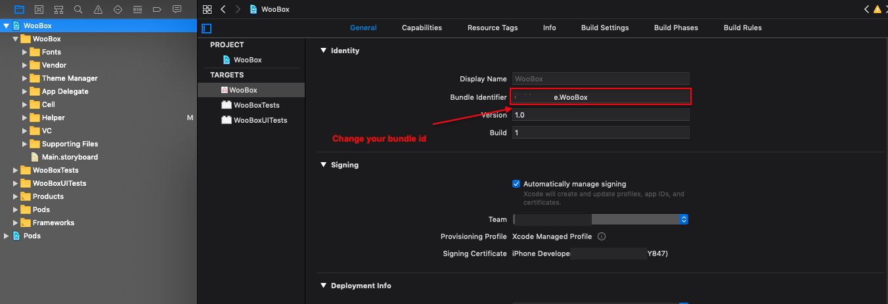Switch to the General tab
Image resolution: width=888 pixels, height=304 pixels.
(x=363, y=28)
